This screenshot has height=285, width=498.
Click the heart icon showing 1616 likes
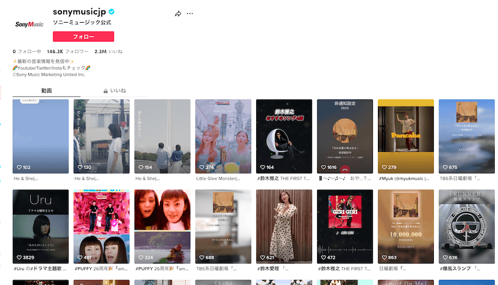(323, 167)
